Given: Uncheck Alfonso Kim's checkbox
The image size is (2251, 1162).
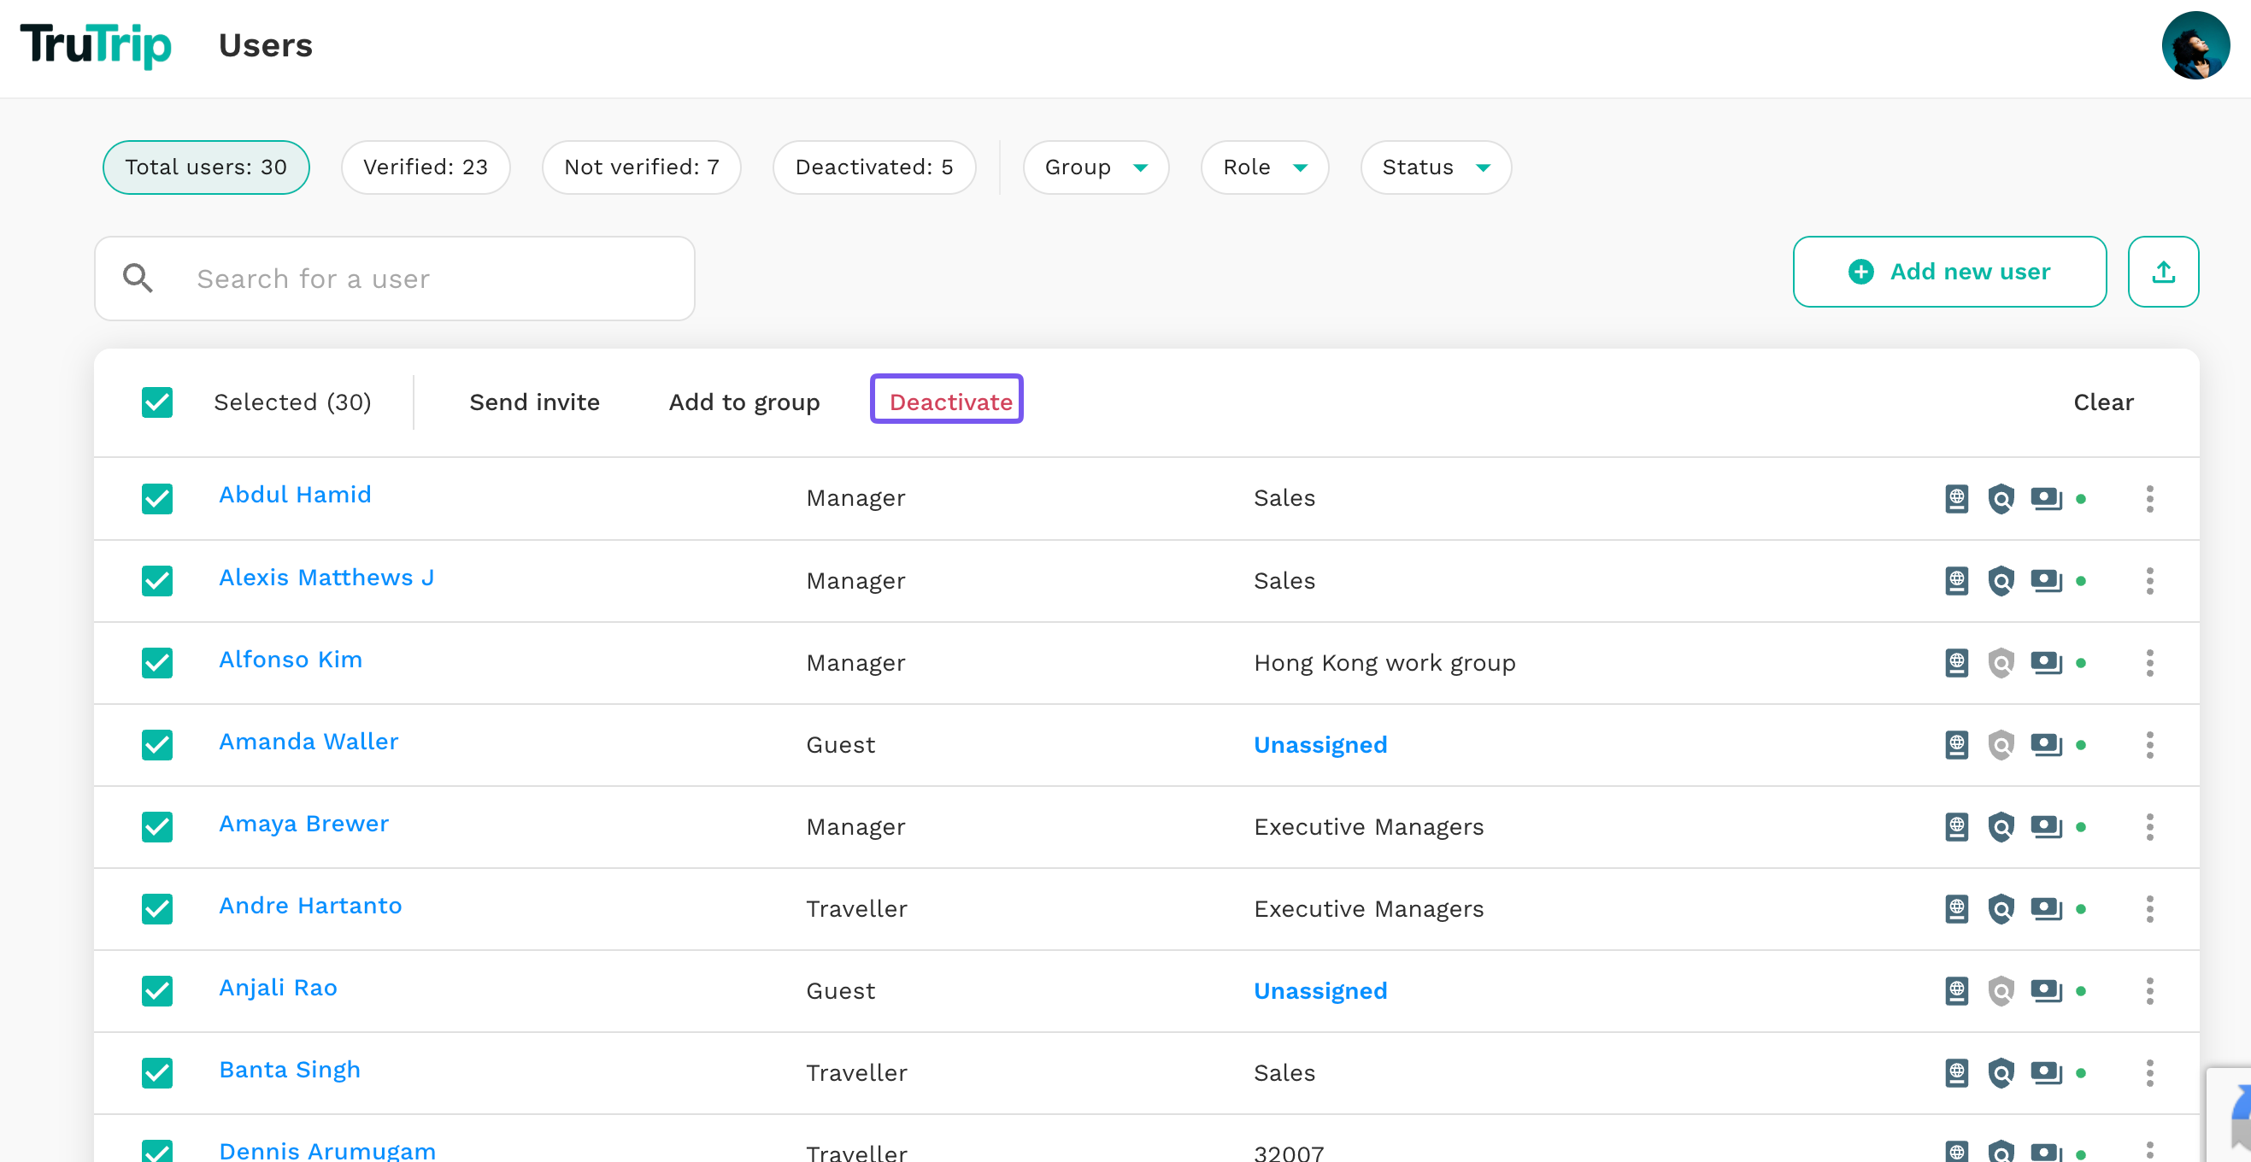Looking at the screenshot, I should [x=157, y=663].
